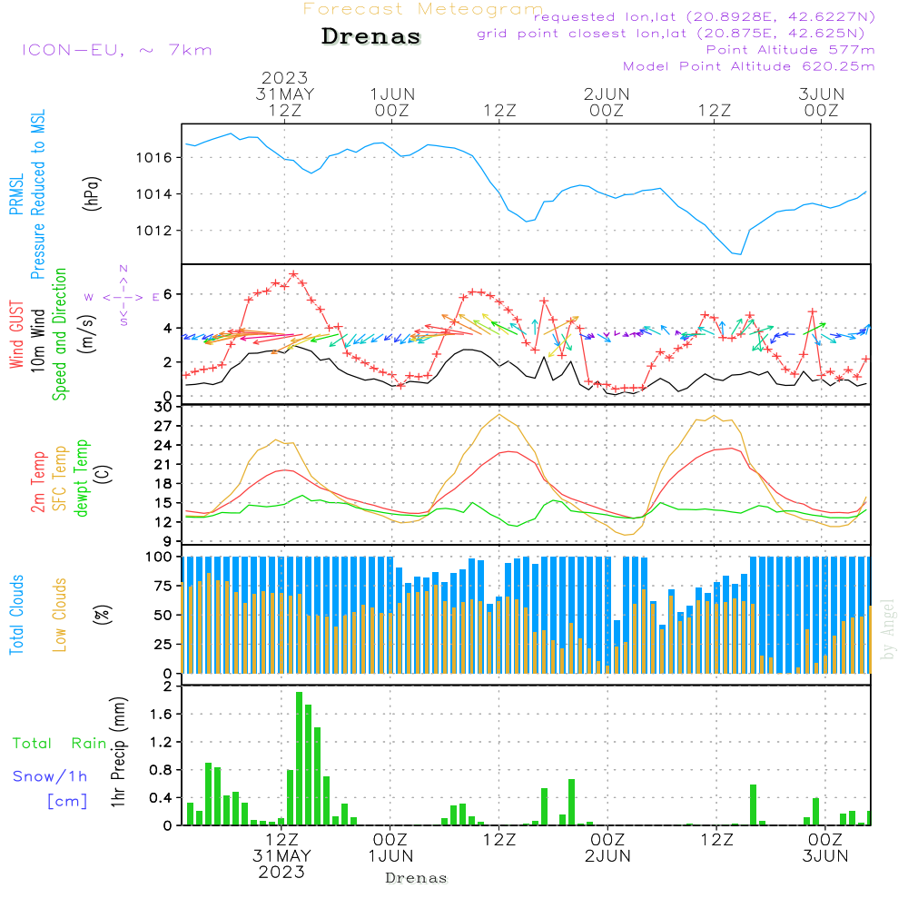The image size is (908, 908).
Task: Click the bottom '00Z 2JUN' axis label
Action: (607, 848)
